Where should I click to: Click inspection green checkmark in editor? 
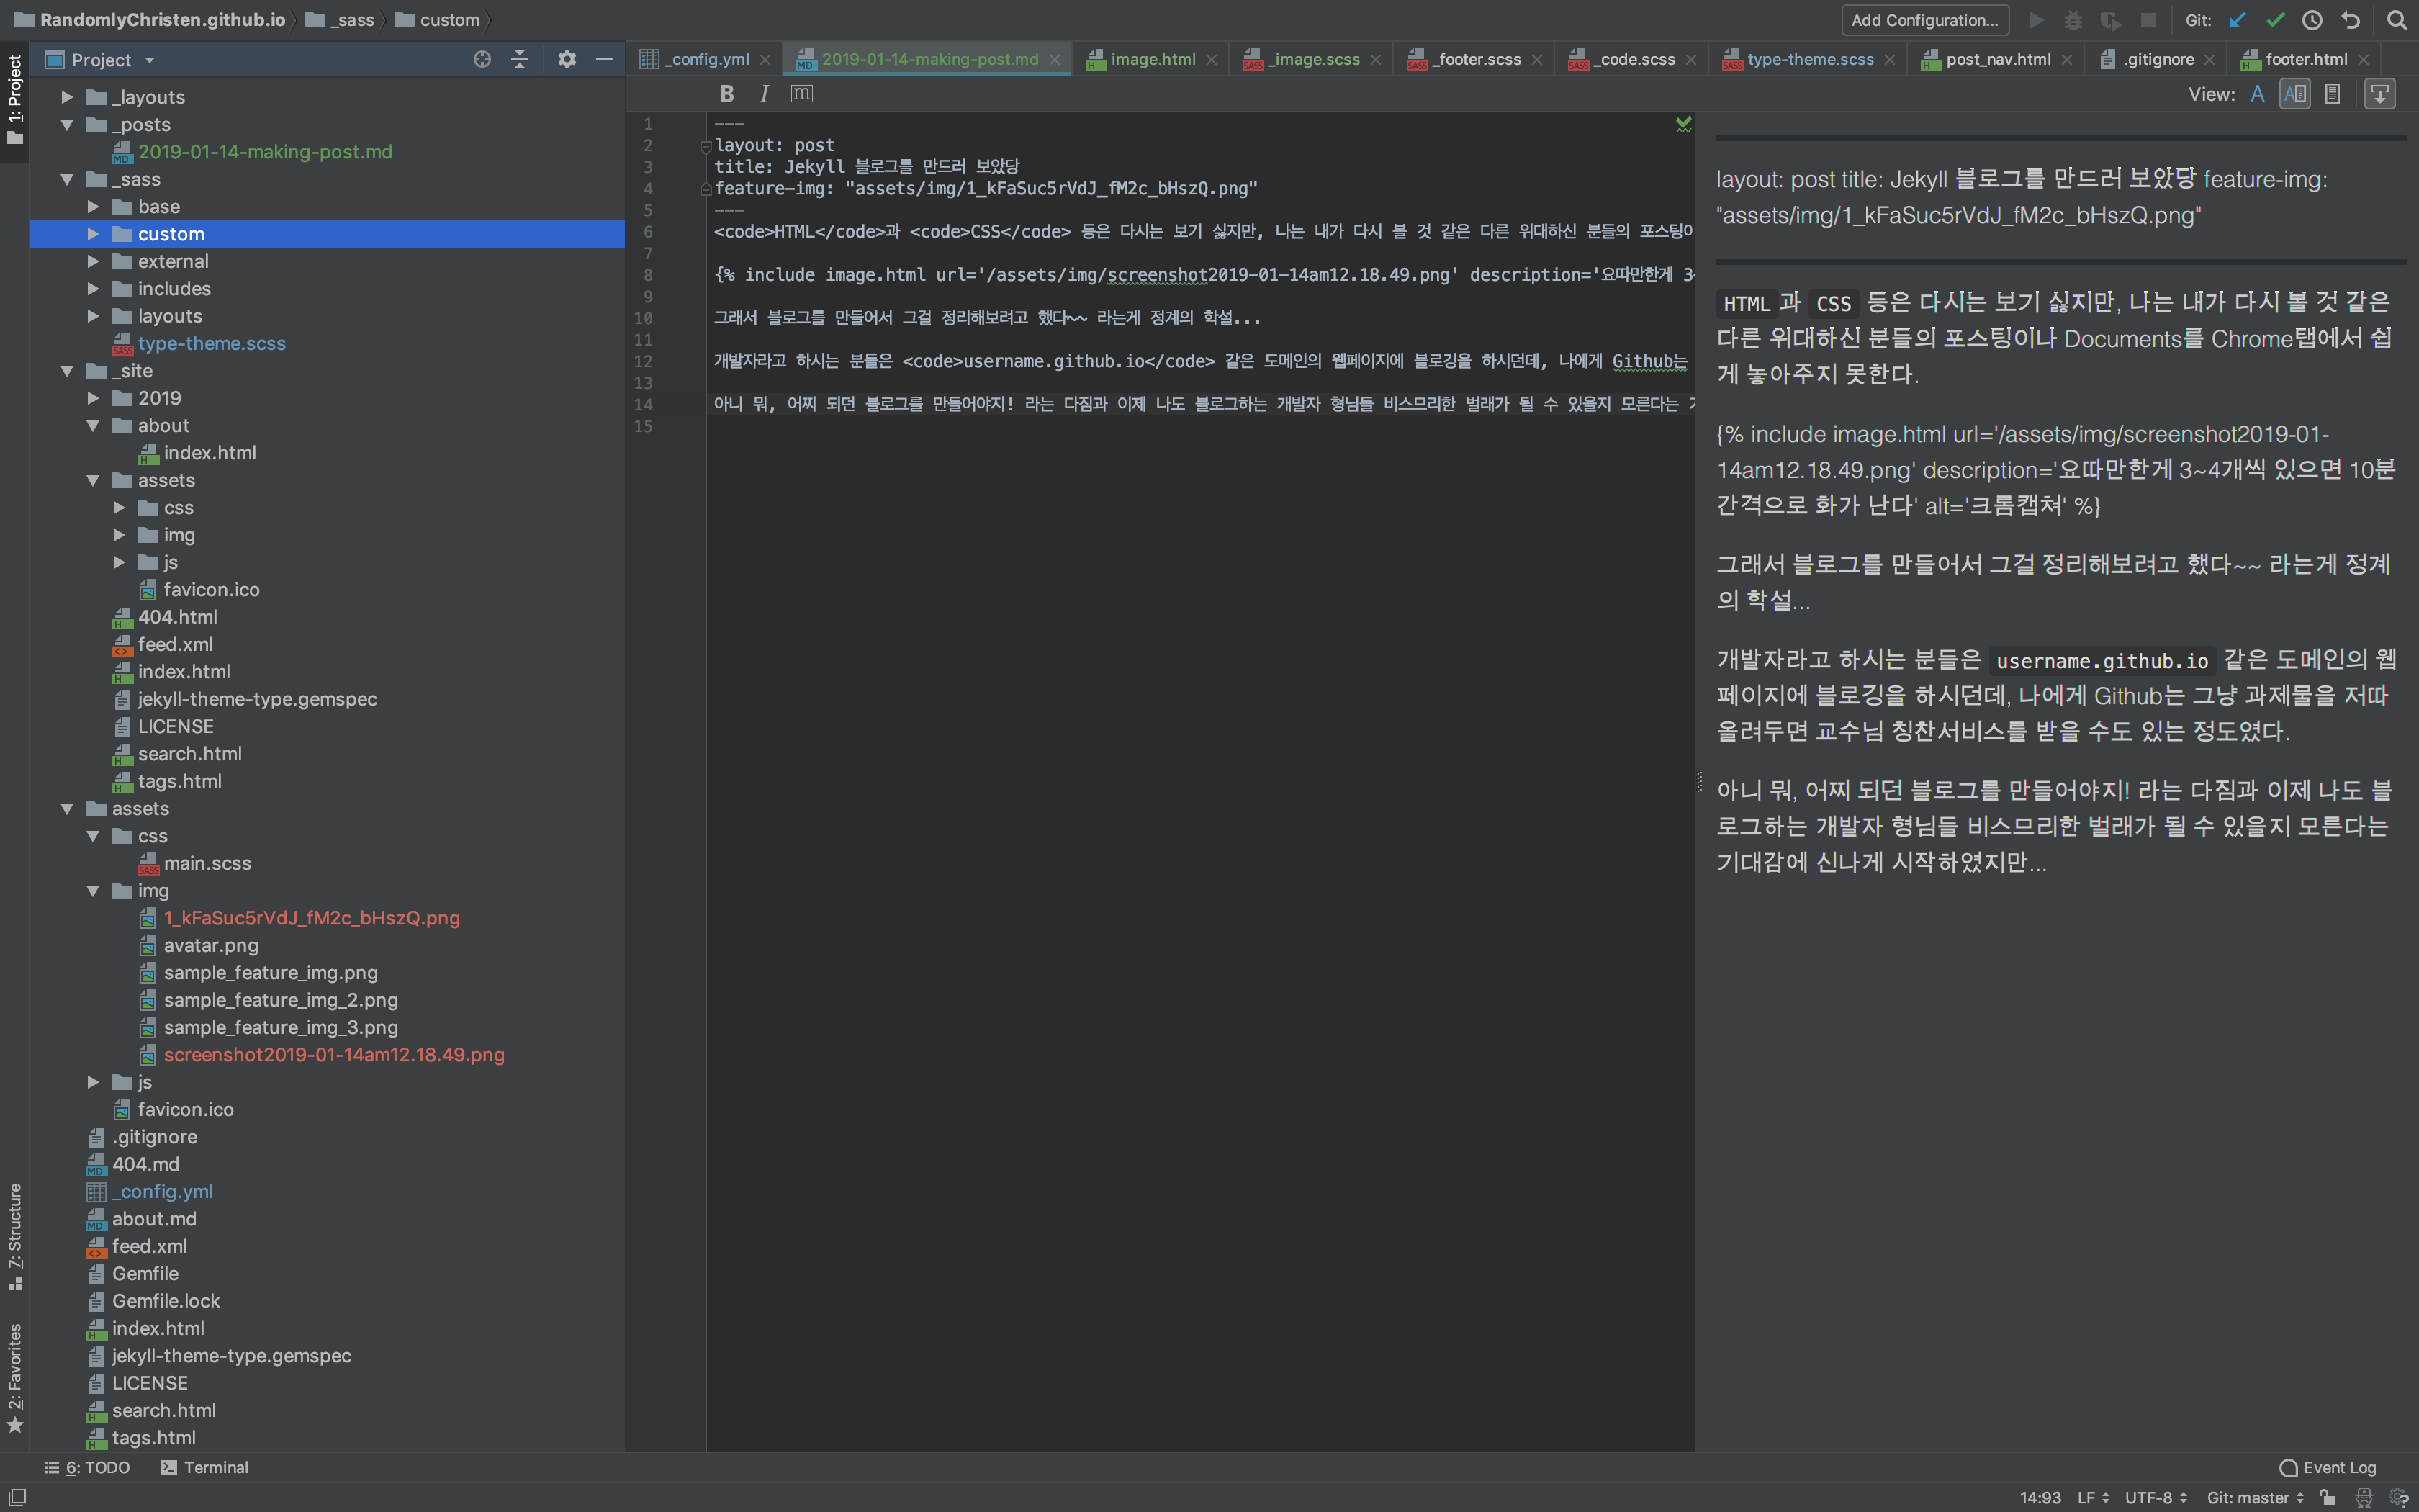coord(1683,124)
